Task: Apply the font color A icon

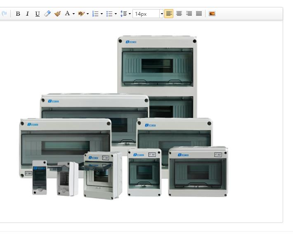Action: click(x=67, y=14)
